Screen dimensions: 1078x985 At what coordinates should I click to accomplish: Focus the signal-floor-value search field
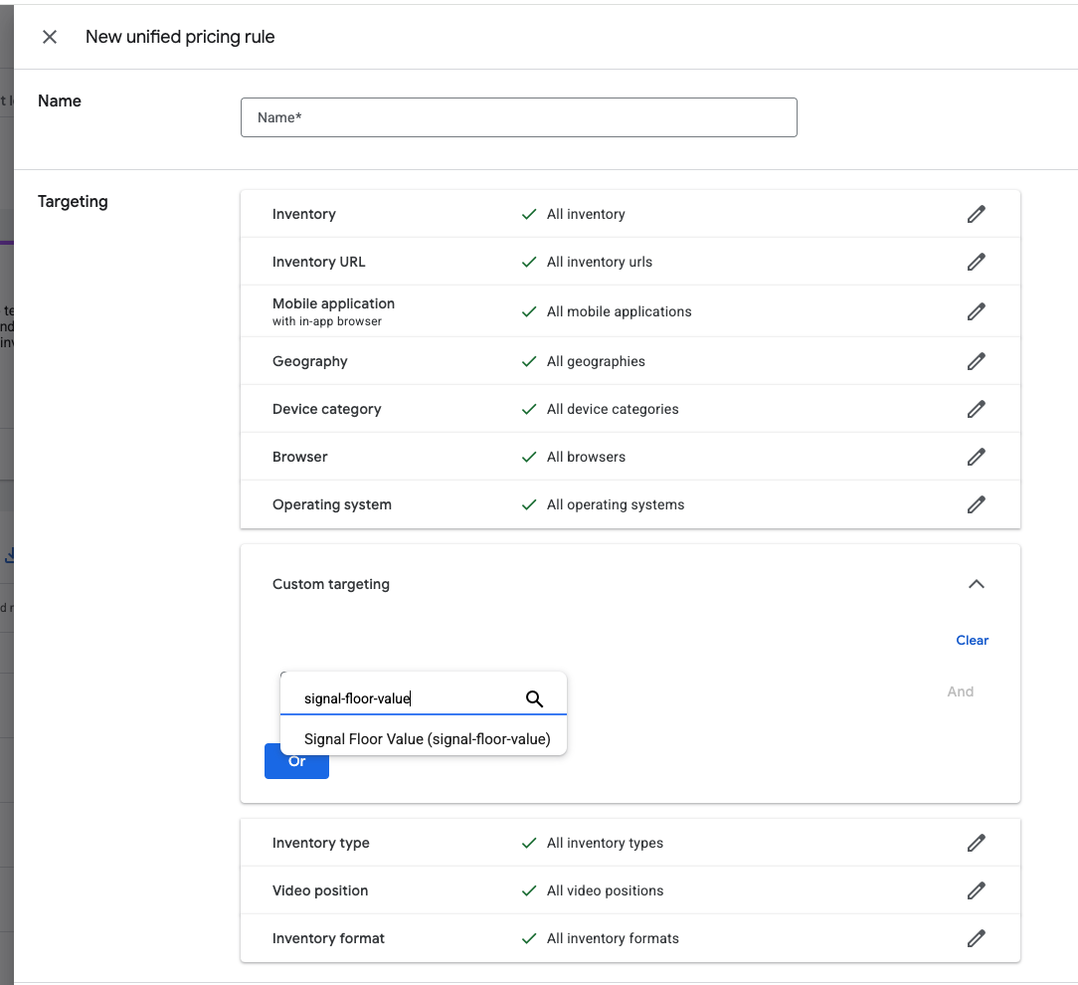click(408, 698)
